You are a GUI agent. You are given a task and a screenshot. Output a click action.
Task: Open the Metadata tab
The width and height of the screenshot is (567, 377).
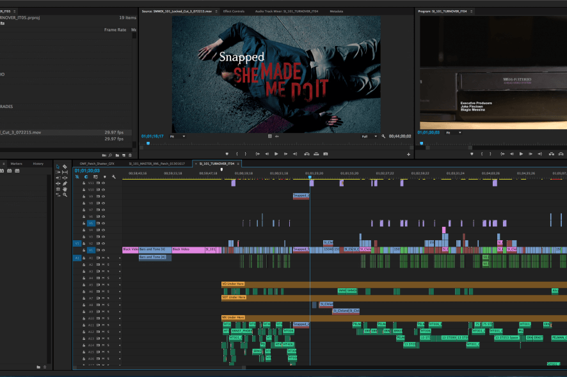[x=336, y=12]
